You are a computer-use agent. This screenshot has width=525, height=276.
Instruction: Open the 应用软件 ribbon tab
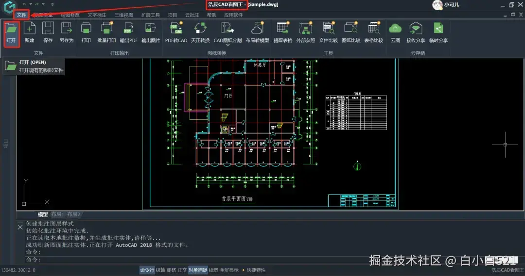point(233,15)
